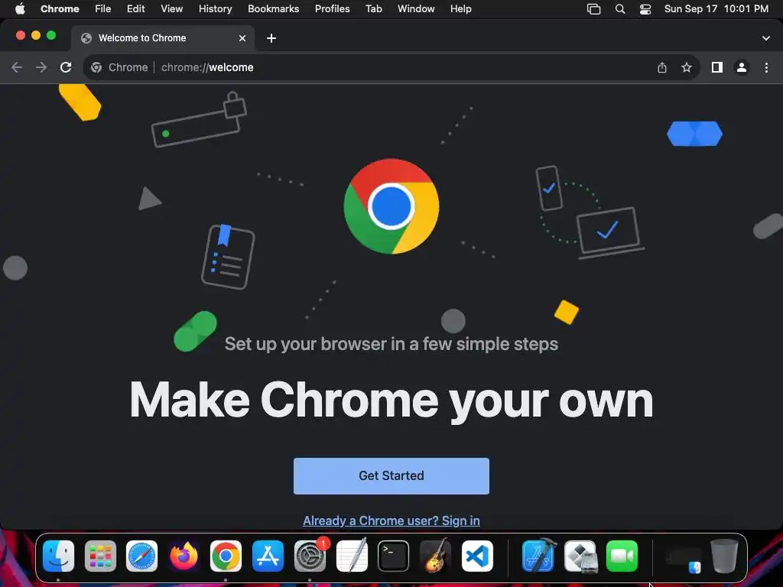
Task: Open Spotlight search in menu bar
Action: pyautogui.click(x=619, y=9)
